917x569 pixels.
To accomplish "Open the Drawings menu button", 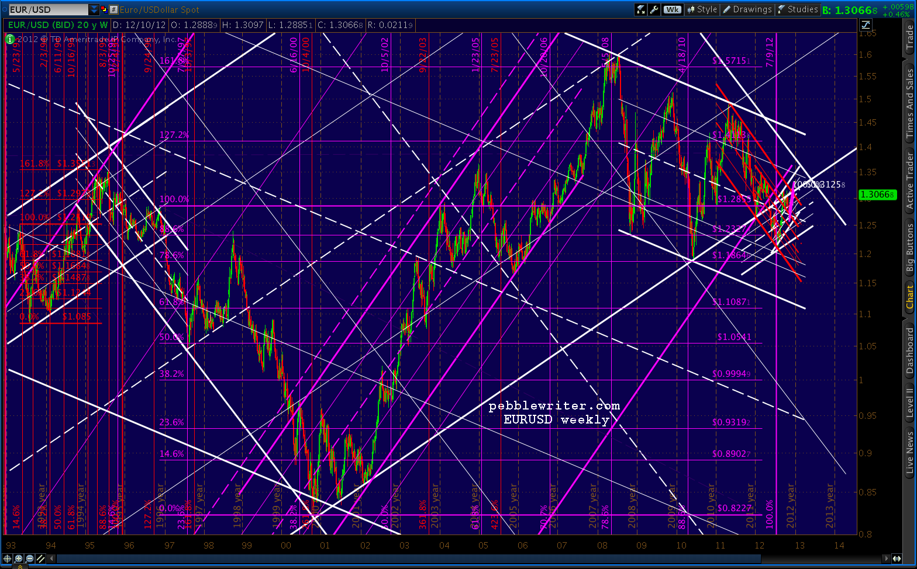I will [747, 9].
